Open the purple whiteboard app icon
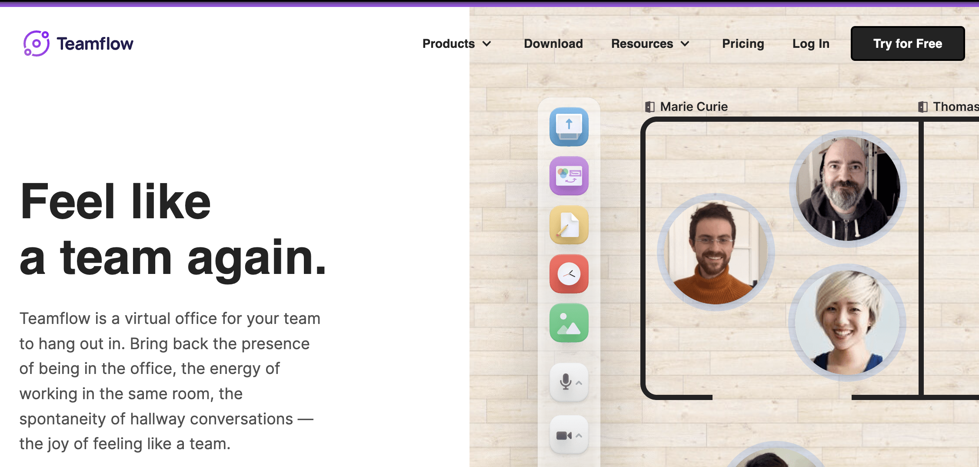979x467 pixels. [x=569, y=176]
